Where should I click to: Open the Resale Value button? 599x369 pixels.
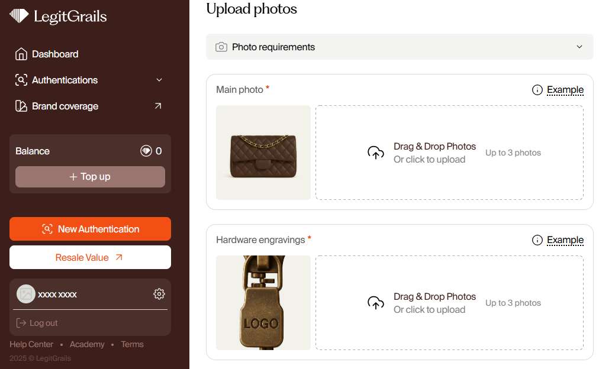90,257
